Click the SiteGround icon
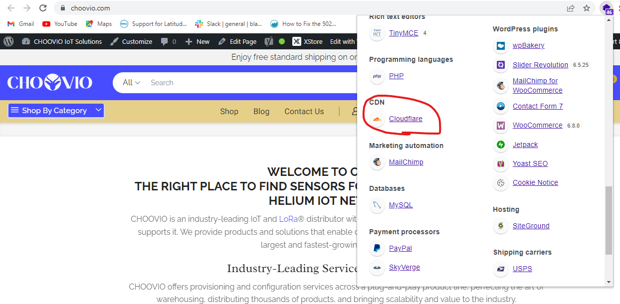The width and height of the screenshot is (620, 304). [x=501, y=226]
